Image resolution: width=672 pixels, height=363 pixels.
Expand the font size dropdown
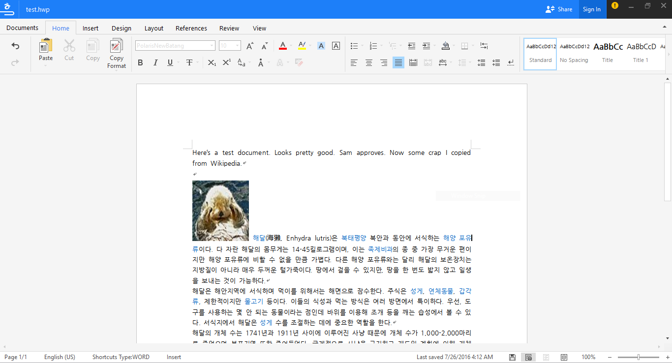237,46
